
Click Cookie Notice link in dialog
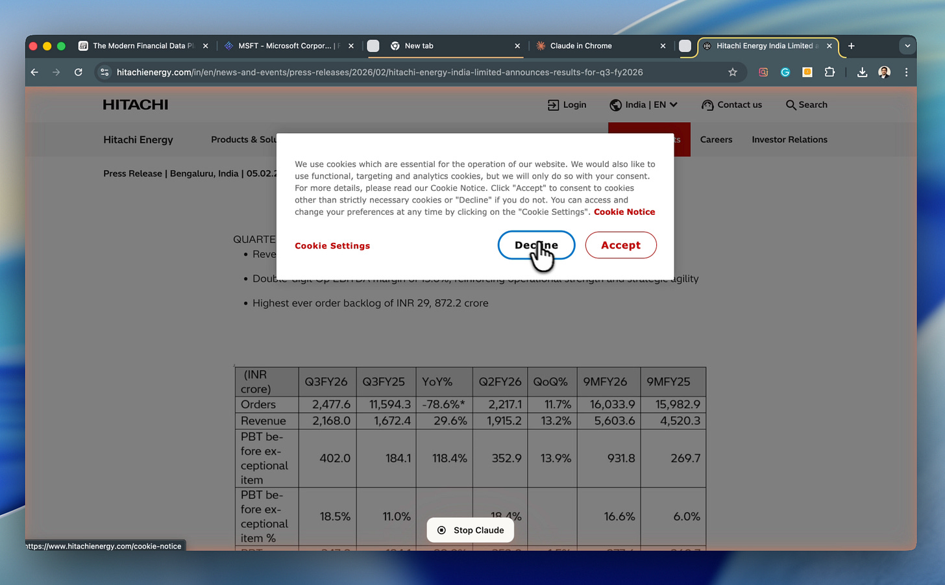click(624, 212)
